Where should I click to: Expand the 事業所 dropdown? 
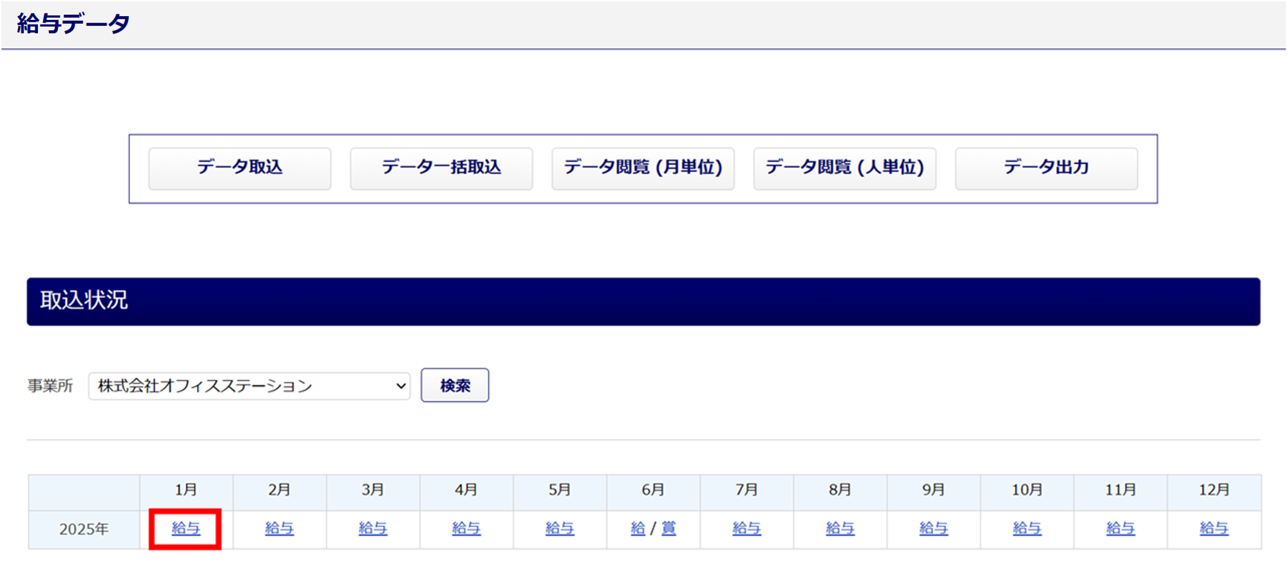pos(249,386)
